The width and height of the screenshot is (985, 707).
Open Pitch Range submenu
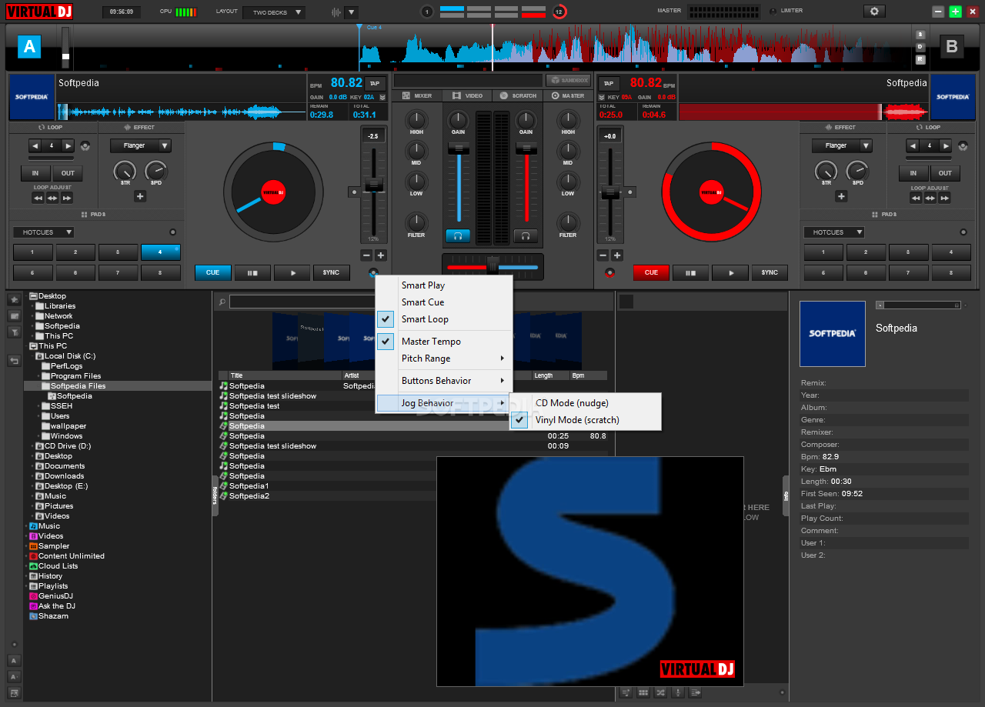(444, 359)
